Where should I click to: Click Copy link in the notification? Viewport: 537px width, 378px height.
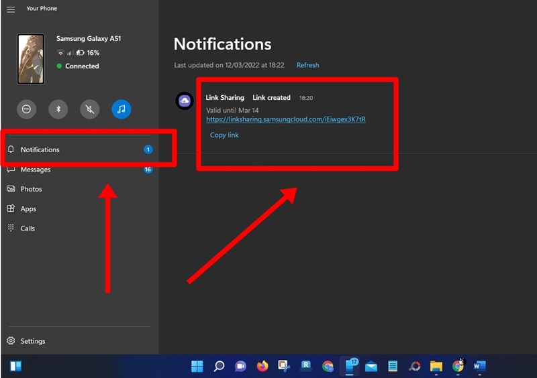coord(224,135)
